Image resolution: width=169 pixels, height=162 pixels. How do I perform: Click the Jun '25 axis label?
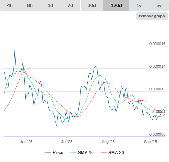click(x=26, y=142)
